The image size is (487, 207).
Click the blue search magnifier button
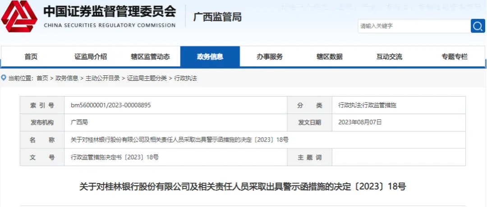tap(478, 26)
